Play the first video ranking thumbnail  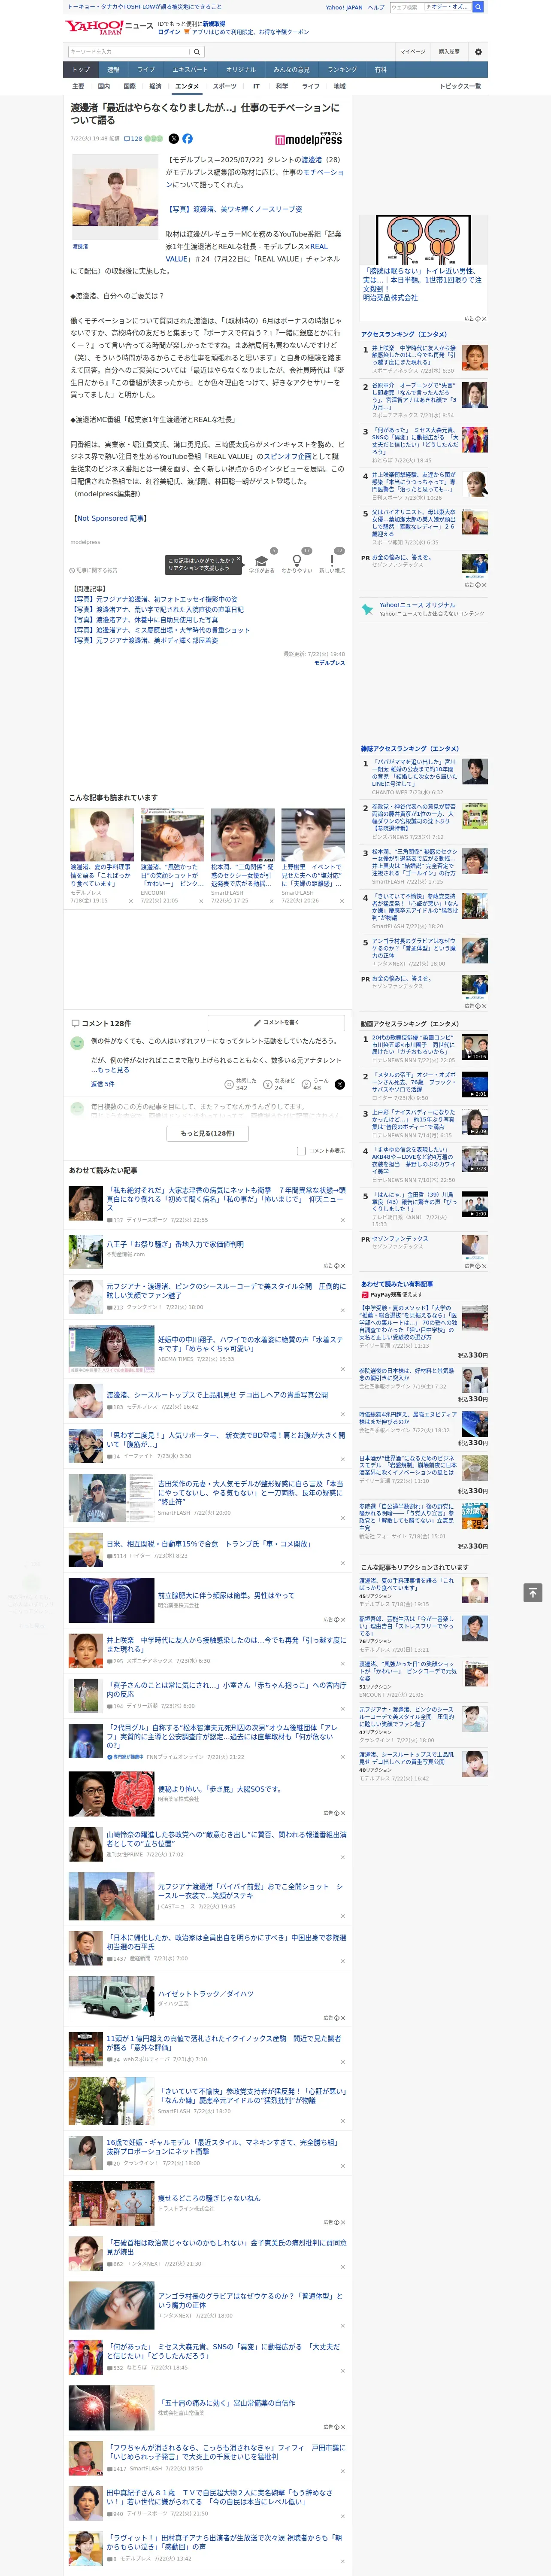tap(475, 1047)
